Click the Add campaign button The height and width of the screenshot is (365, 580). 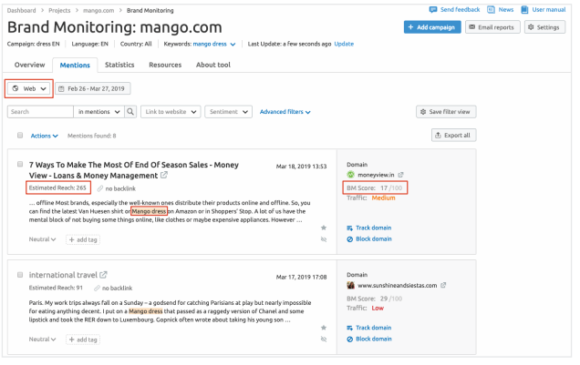432,27
